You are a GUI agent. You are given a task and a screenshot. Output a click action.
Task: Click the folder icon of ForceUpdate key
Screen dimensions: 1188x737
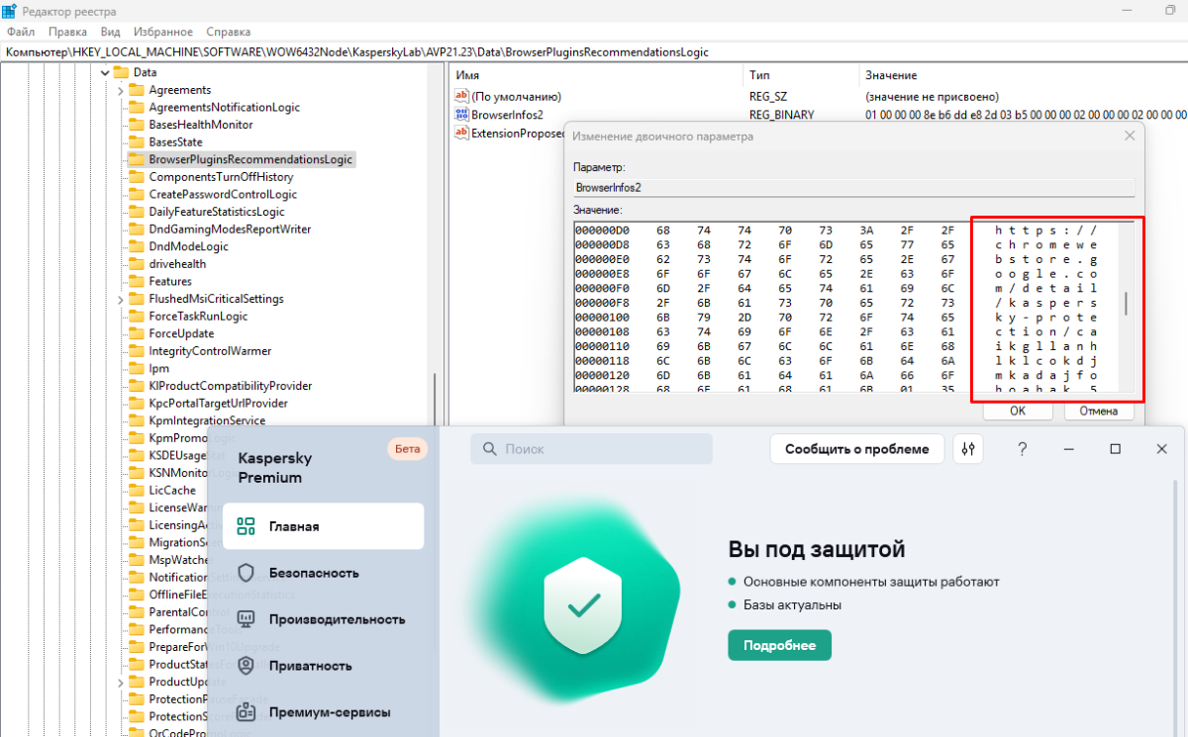[136, 333]
